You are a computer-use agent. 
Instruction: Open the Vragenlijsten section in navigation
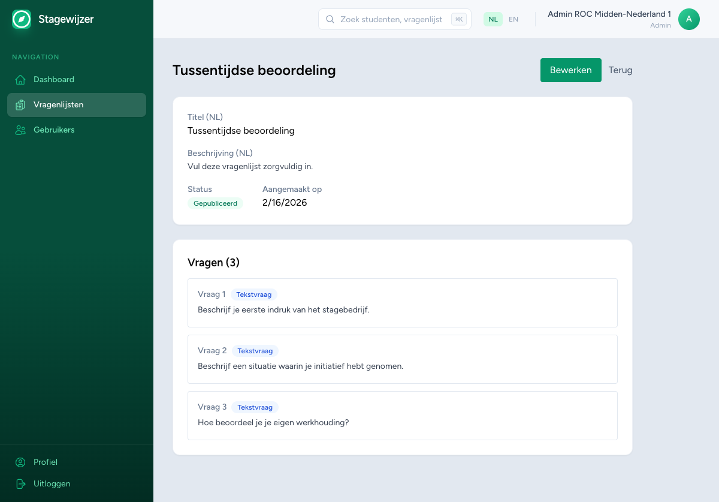58,104
